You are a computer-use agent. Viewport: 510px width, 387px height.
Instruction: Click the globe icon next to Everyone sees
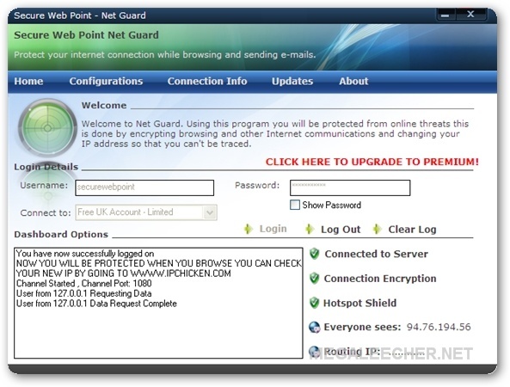[x=314, y=327]
